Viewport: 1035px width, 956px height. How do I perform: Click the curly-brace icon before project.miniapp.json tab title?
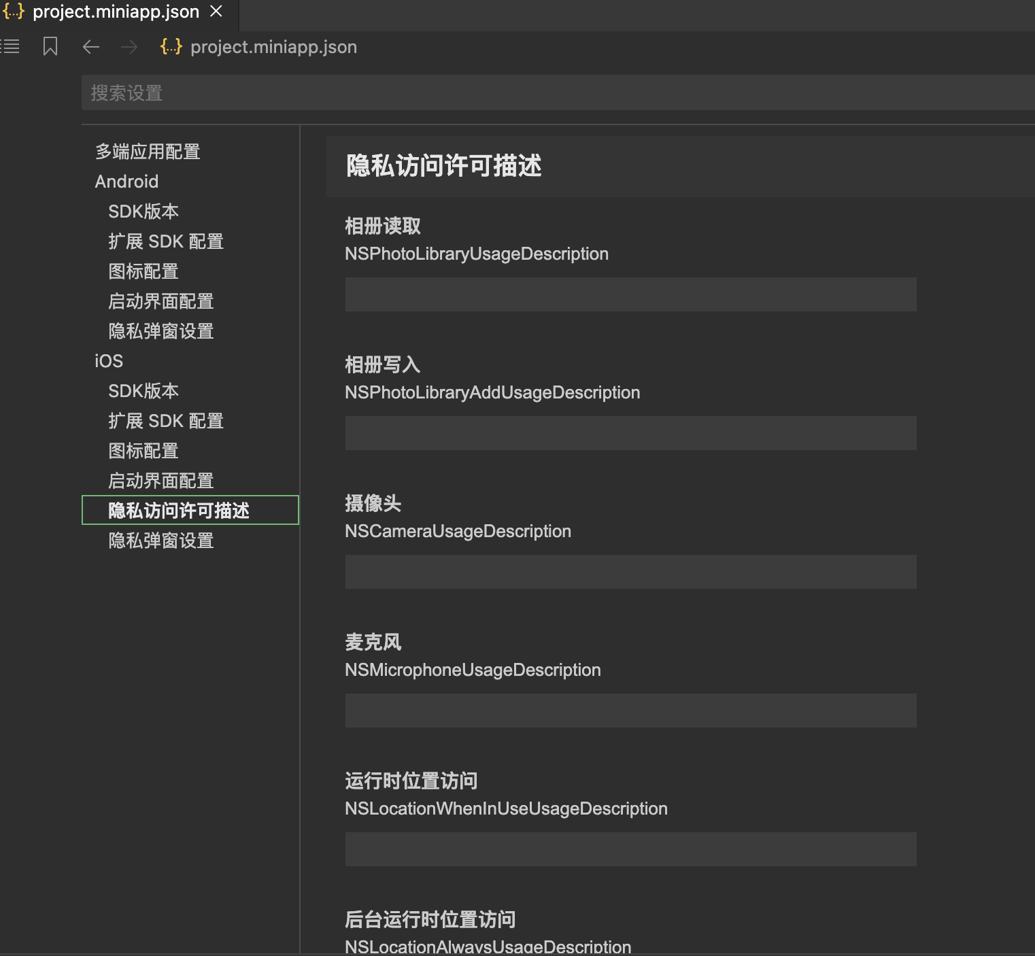pyautogui.click(x=13, y=11)
